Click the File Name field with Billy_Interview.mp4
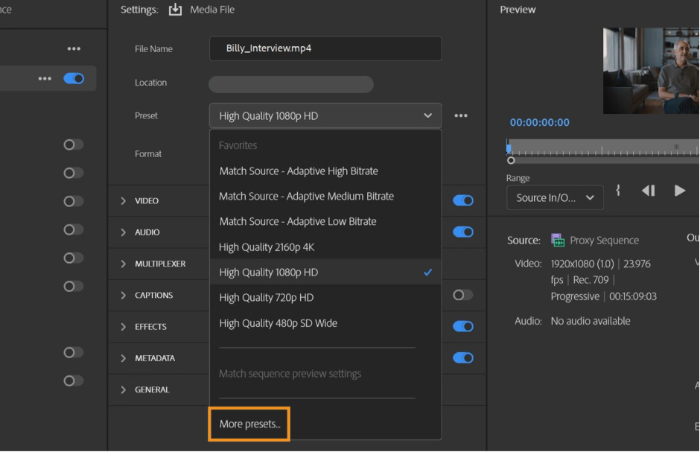The height and width of the screenshot is (452, 700). [325, 48]
